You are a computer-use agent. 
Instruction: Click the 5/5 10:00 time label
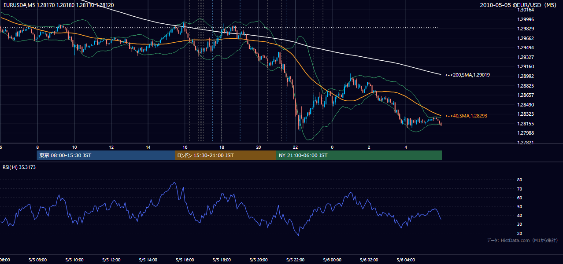[x=74, y=260]
